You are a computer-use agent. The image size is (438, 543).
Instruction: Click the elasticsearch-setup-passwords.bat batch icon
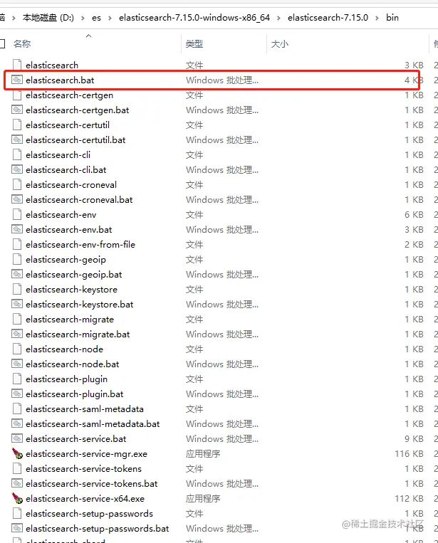click(17, 528)
